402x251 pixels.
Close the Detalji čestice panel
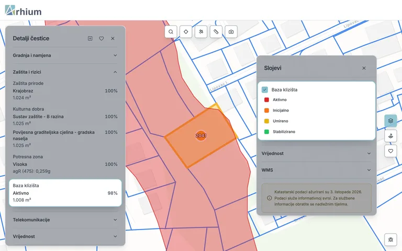tap(113, 38)
